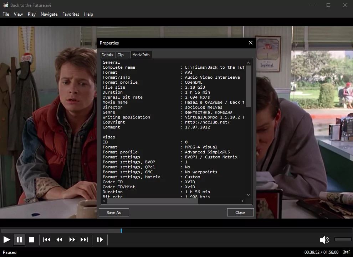
Task: Click the Genre value фантастика, комедия
Action: (x=209, y=112)
